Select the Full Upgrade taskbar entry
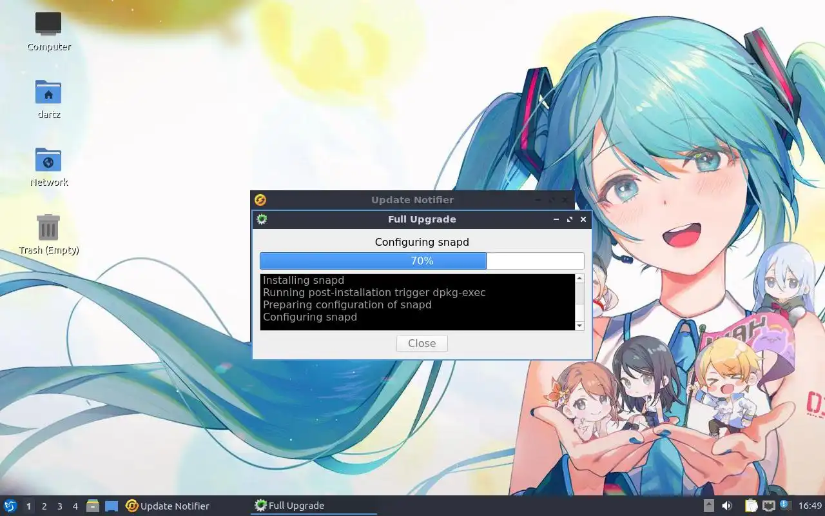825x516 pixels. coord(313,506)
